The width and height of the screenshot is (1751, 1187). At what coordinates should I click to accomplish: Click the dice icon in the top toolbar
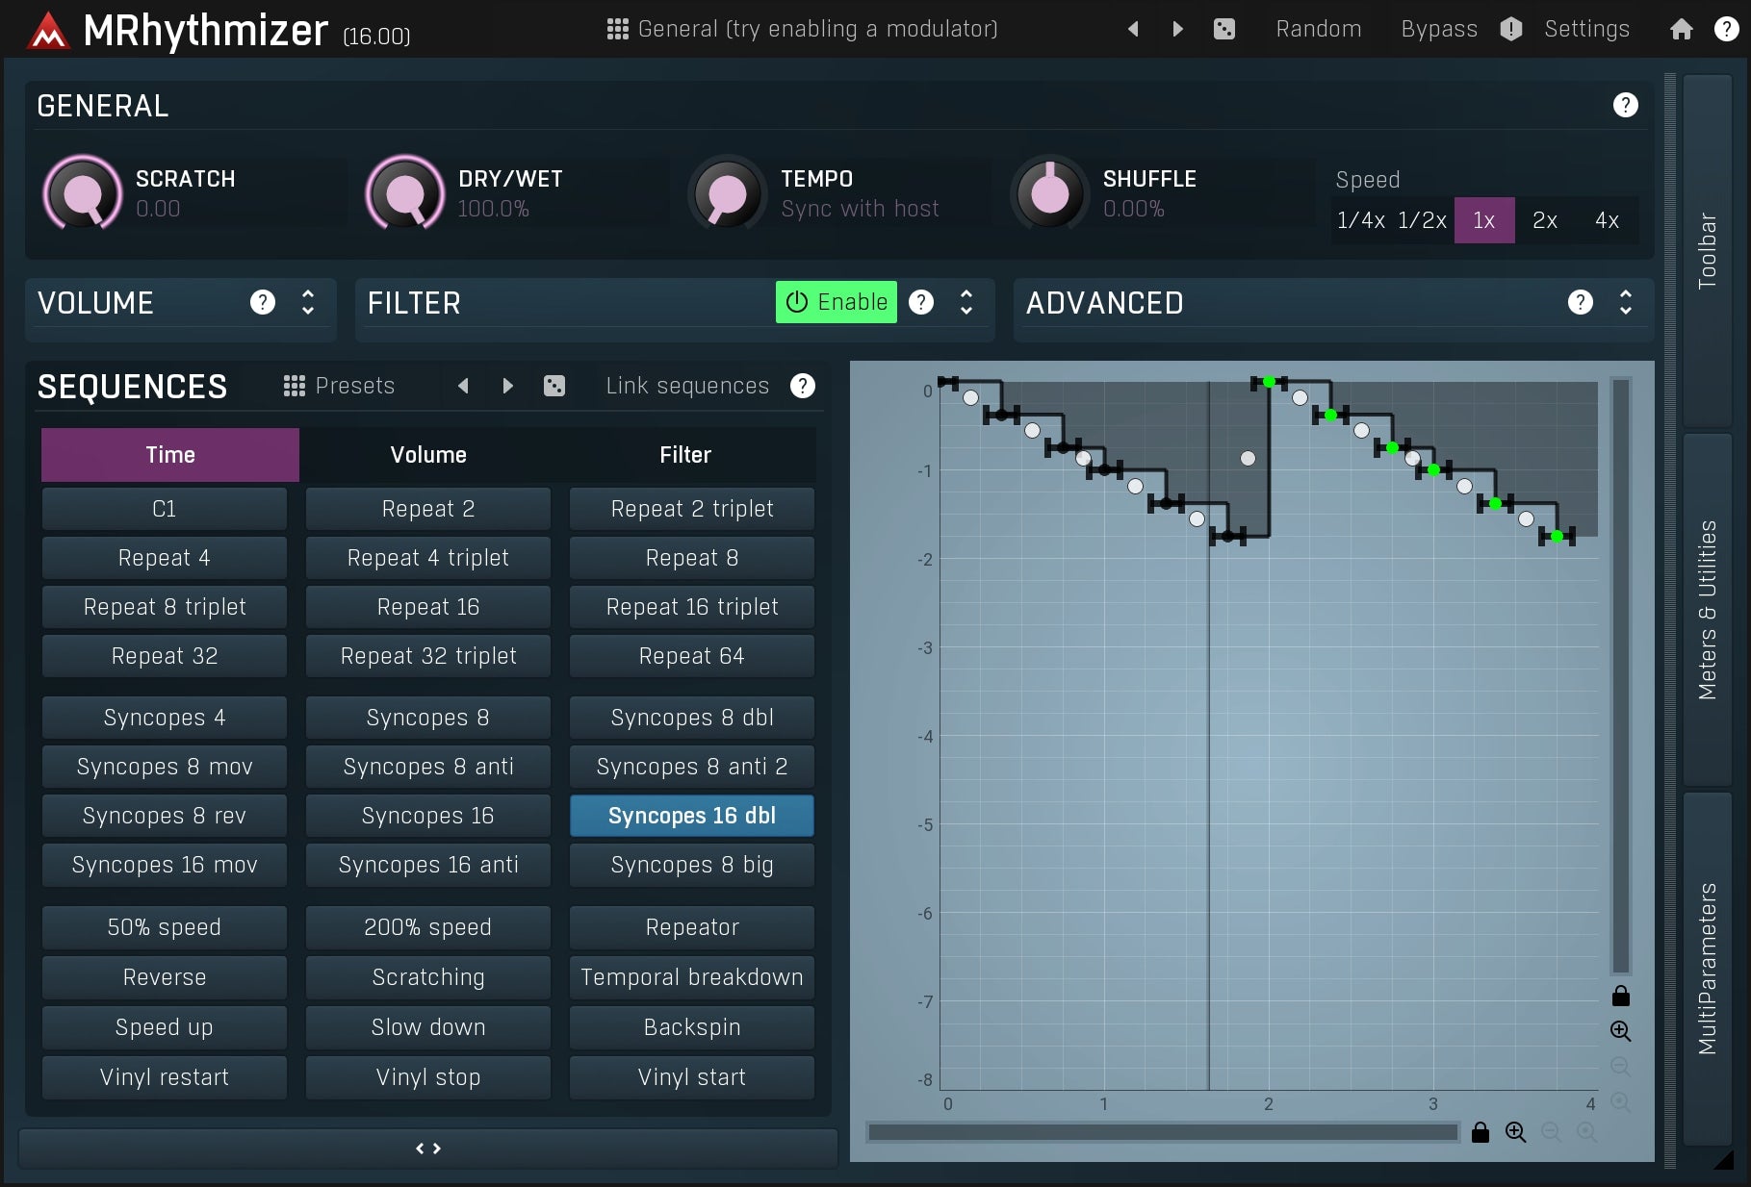point(1223,29)
